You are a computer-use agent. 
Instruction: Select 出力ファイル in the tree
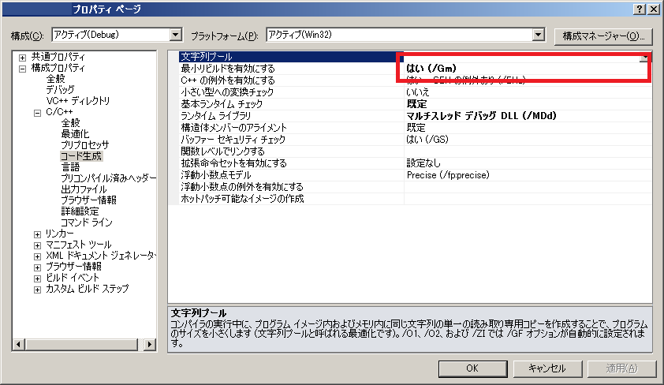[x=84, y=189]
